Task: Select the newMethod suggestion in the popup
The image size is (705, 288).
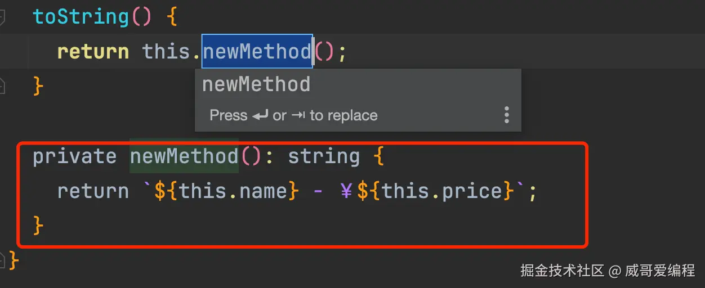Action: (256, 84)
